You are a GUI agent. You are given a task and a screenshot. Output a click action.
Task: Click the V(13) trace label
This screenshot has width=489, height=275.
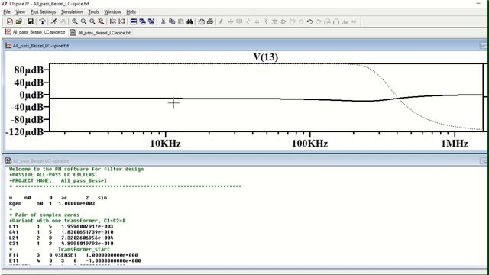pos(265,57)
